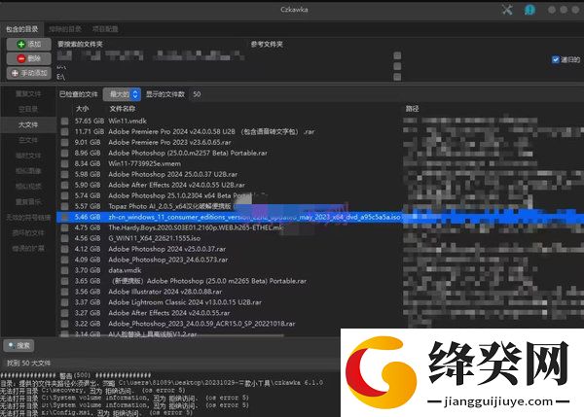Viewport: 584px width, 417px height.
Task: Select file Adobe Photoshop 25.1.0.2304 x64 Beta
Action: (180, 195)
